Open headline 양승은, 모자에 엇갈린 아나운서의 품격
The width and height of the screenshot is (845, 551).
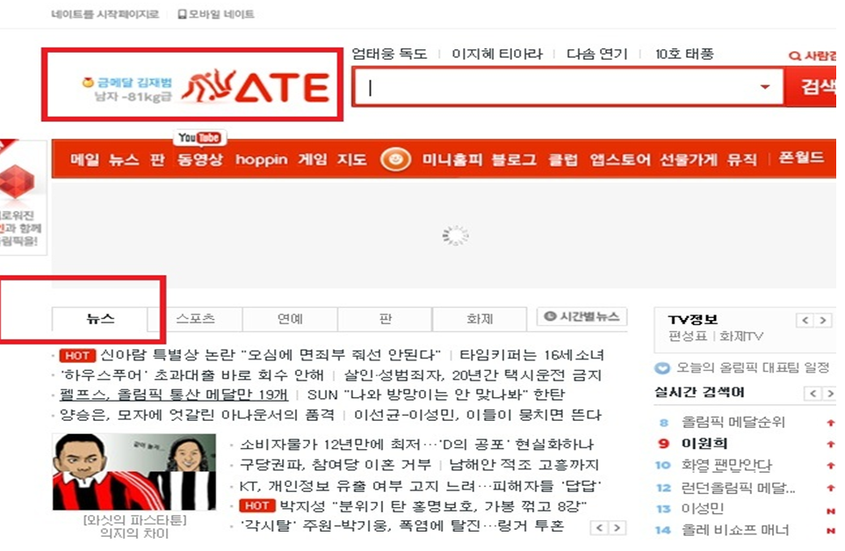click(197, 415)
